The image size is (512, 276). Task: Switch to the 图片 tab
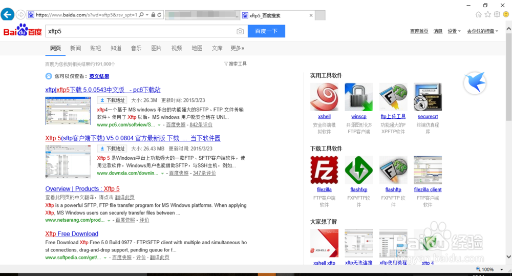point(156,48)
